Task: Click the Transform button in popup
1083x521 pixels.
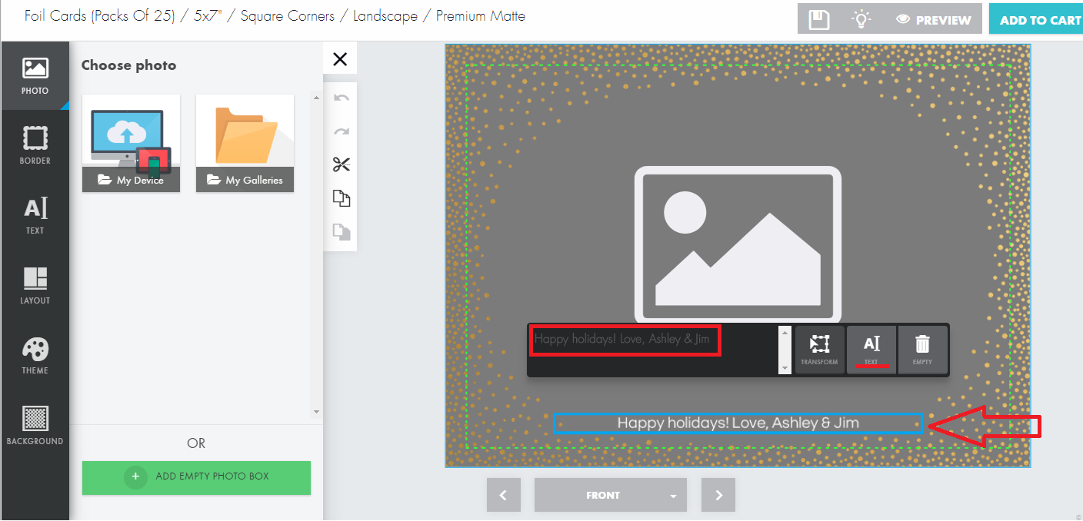Action: (819, 350)
